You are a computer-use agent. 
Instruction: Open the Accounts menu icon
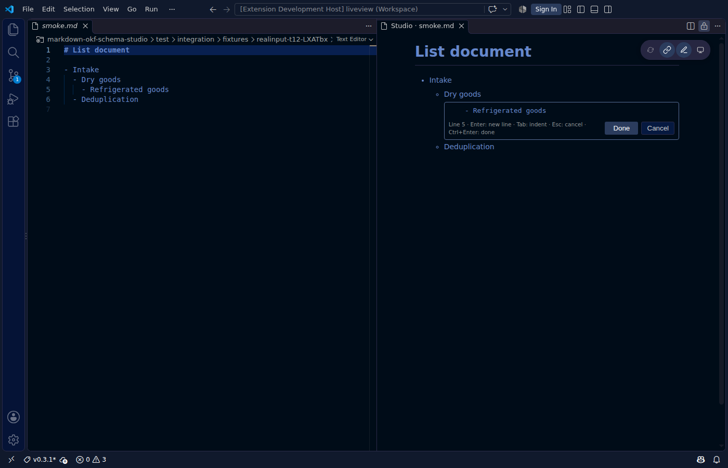click(x=14, y=417)
